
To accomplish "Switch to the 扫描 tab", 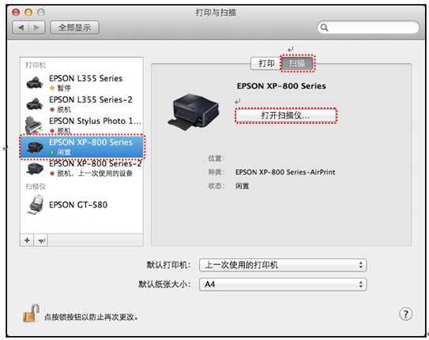I will [297, 64].
